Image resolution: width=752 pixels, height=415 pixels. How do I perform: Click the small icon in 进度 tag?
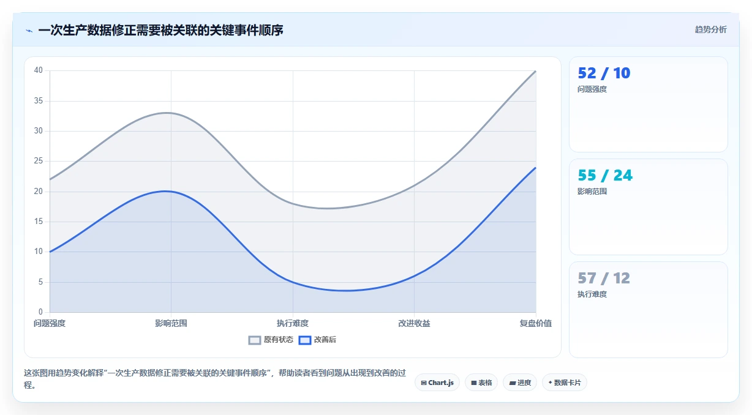(512, 383)
